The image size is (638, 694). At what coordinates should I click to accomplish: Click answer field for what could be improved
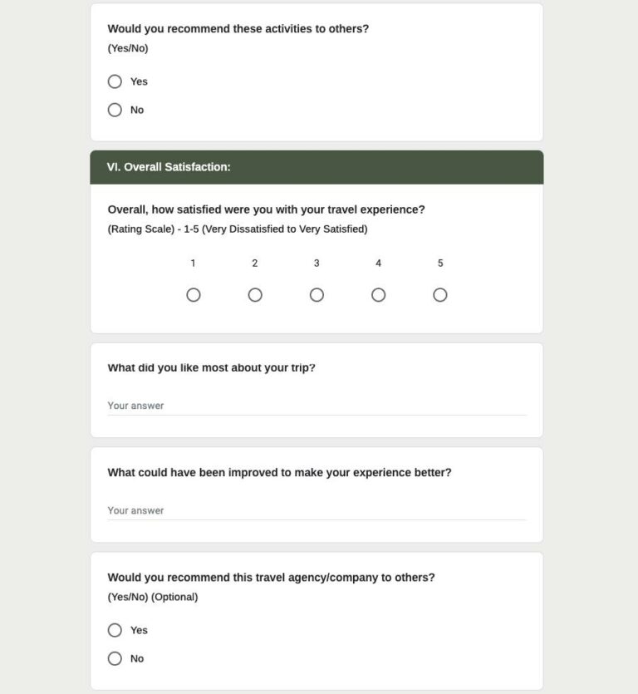(317, 510)
